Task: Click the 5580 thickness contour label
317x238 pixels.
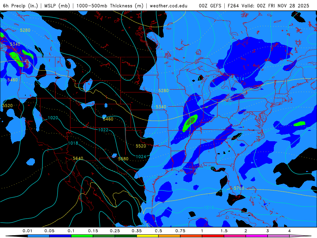Action: click(123, 159)
